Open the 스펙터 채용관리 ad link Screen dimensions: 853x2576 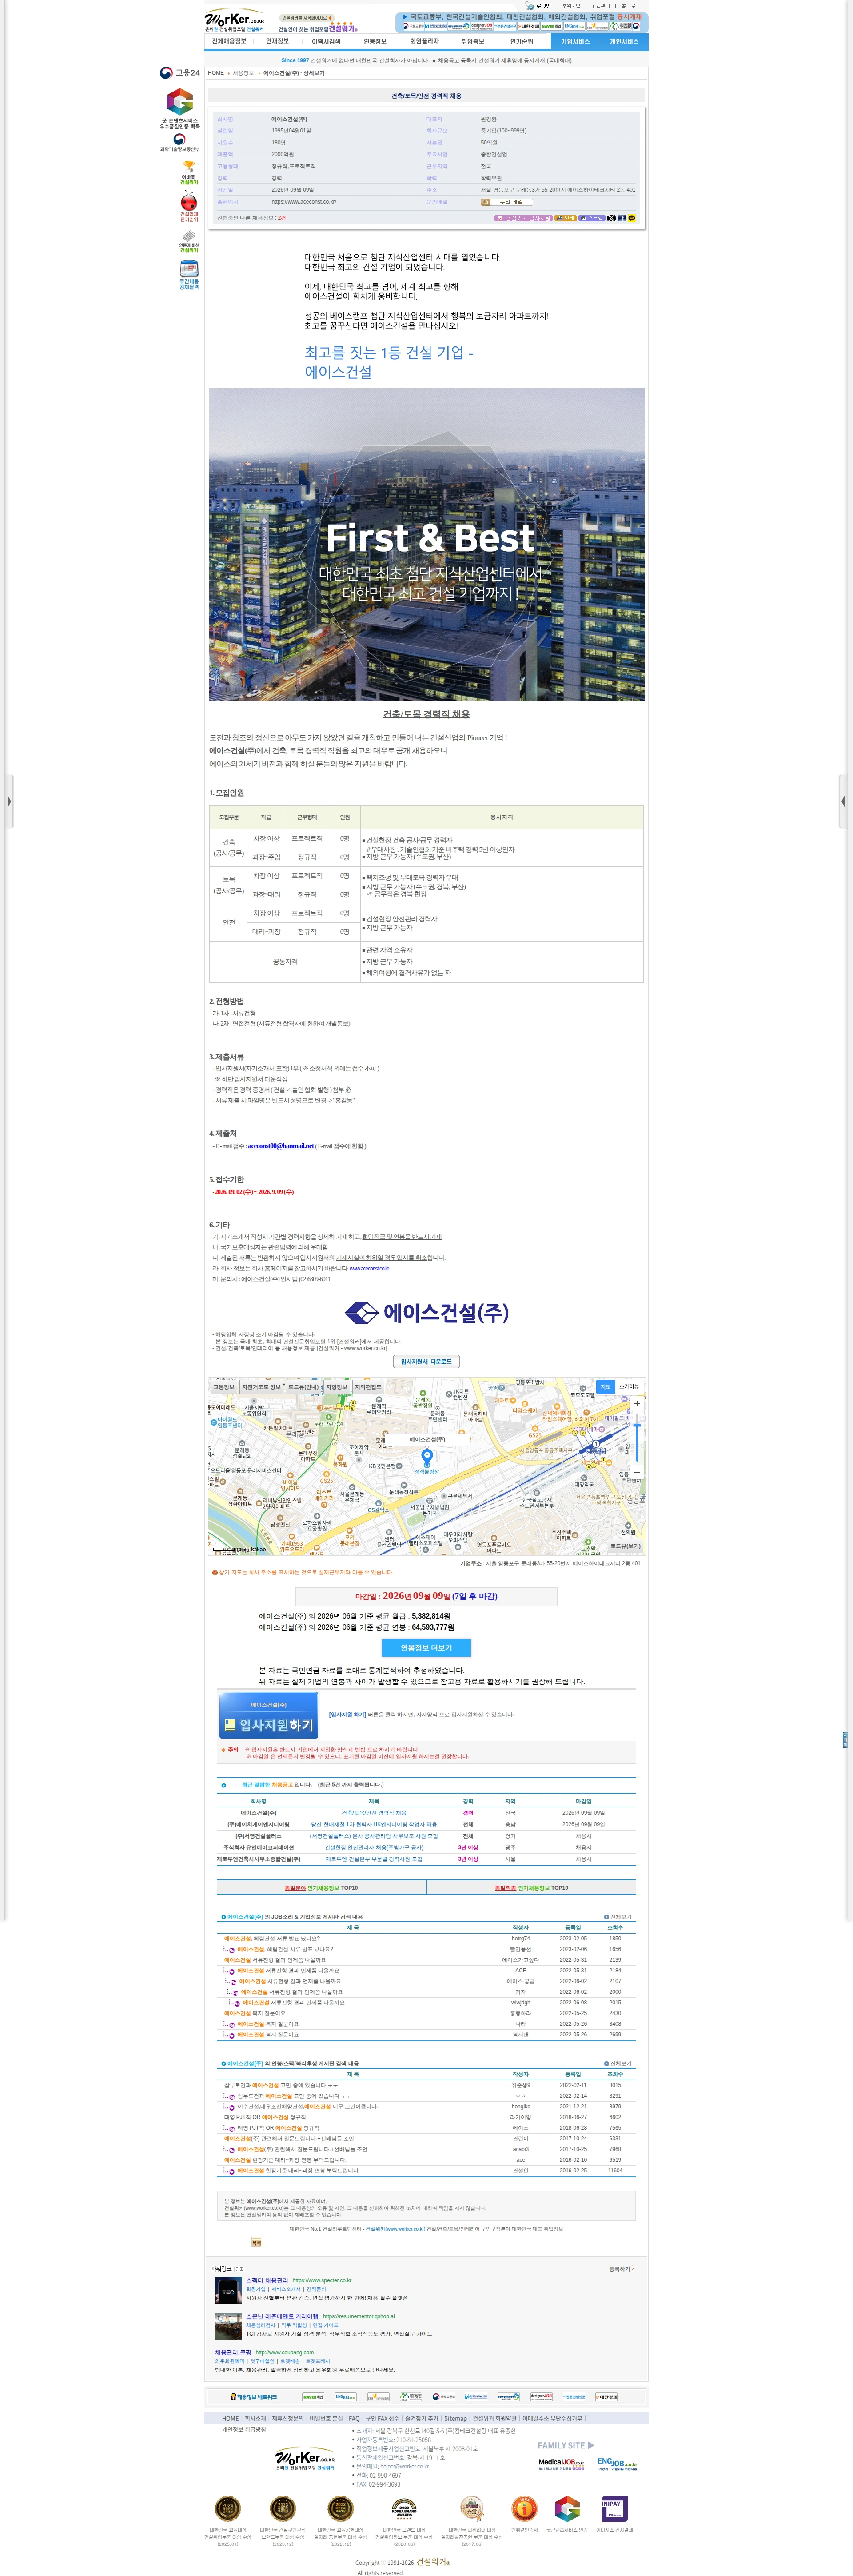point(267,2280)
